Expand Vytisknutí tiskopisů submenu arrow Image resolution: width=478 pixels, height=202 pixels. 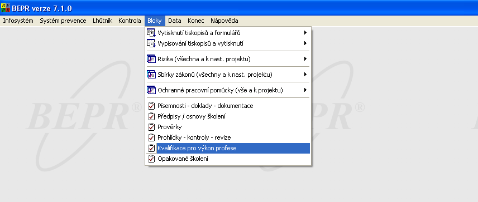point(305,33)
